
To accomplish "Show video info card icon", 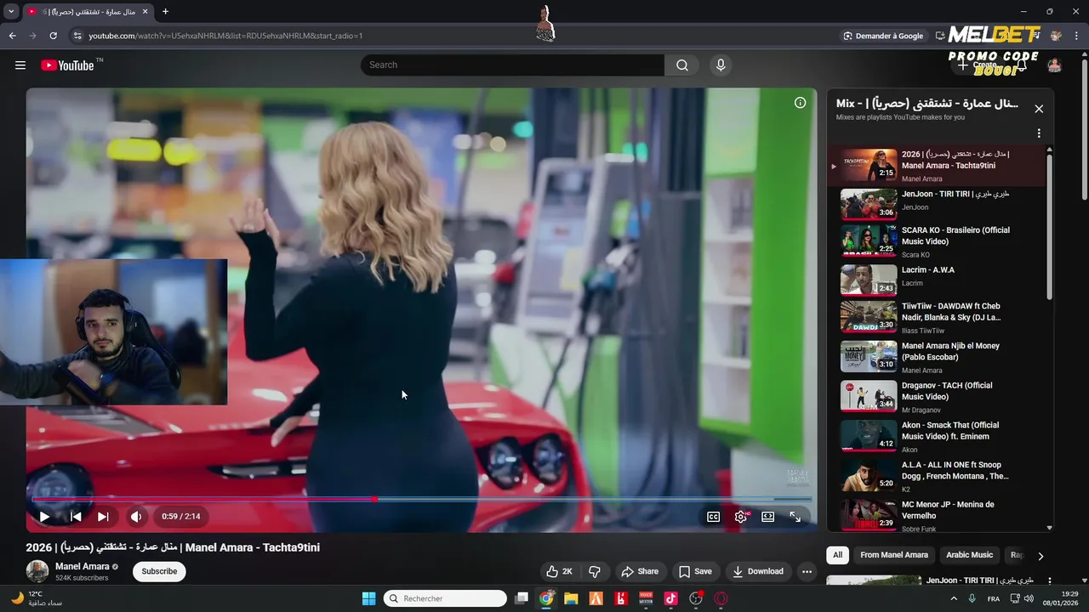I will pyautogui.click(x=800, y=103).
